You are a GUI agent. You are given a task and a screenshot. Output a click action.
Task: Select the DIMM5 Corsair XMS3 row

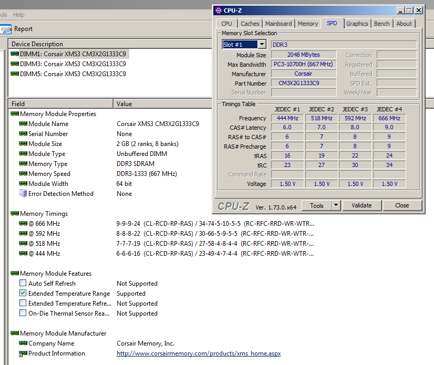73,74
